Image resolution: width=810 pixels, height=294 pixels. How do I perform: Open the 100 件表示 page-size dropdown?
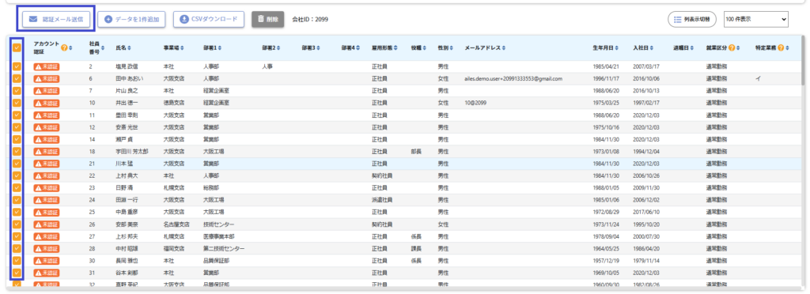755,19
